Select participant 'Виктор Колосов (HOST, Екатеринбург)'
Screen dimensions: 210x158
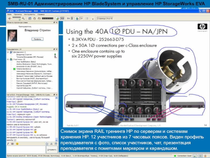[32, 78]
